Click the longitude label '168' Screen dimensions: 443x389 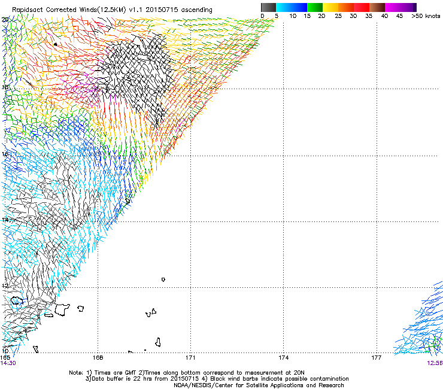[98, 358]
